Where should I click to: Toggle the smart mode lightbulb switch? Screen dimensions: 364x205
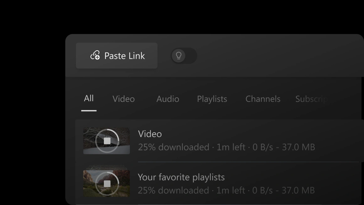point(184,56)
